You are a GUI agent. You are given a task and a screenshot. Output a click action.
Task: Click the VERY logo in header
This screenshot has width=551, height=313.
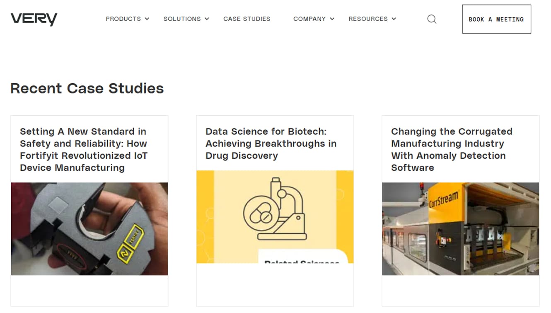[x=34, y=19]
